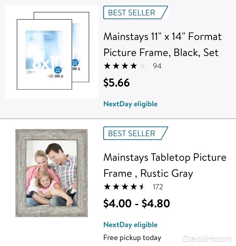The height and width of the screenshot is (246, 236).
Task: Open the Mainstays Tabletop Picture Frame, Rustic Gray title
Action: 165,165
